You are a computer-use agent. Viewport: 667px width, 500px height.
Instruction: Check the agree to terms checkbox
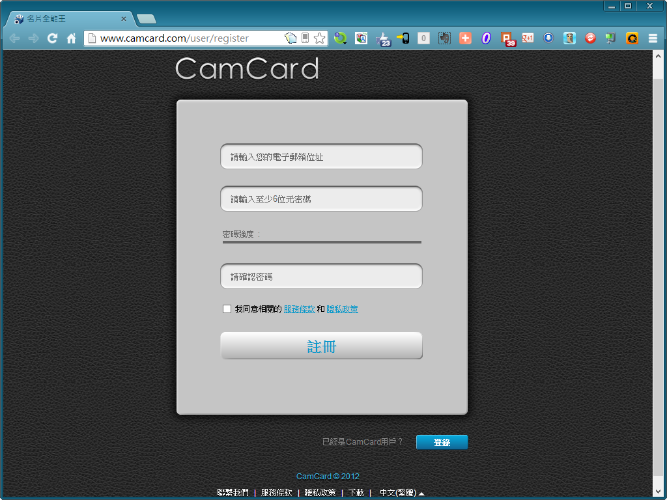pos(227,309)
